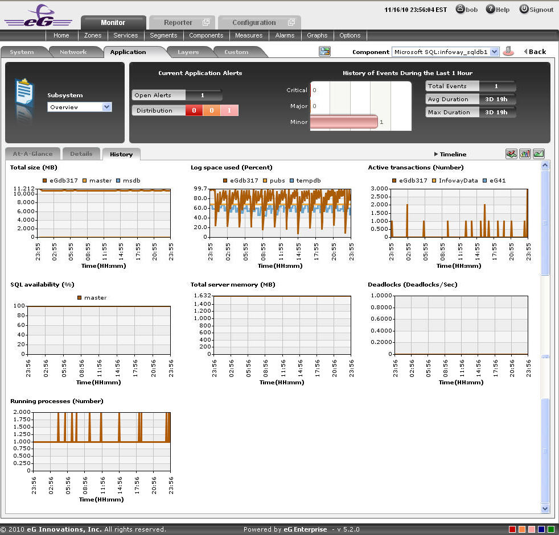Viewport: 559px width, 535px height.
Task: Click the Running processes chart
Action: (101, 441)
